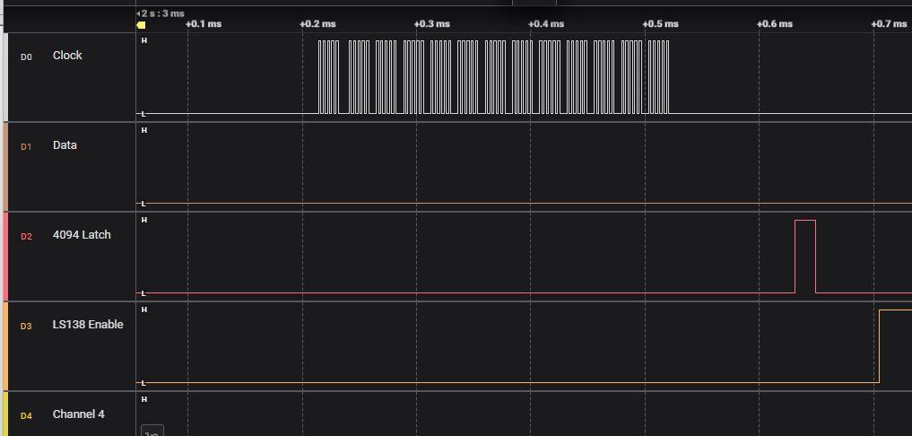
Task: Click the yellow trigger marker on the timeline
Action: point(142,25)
